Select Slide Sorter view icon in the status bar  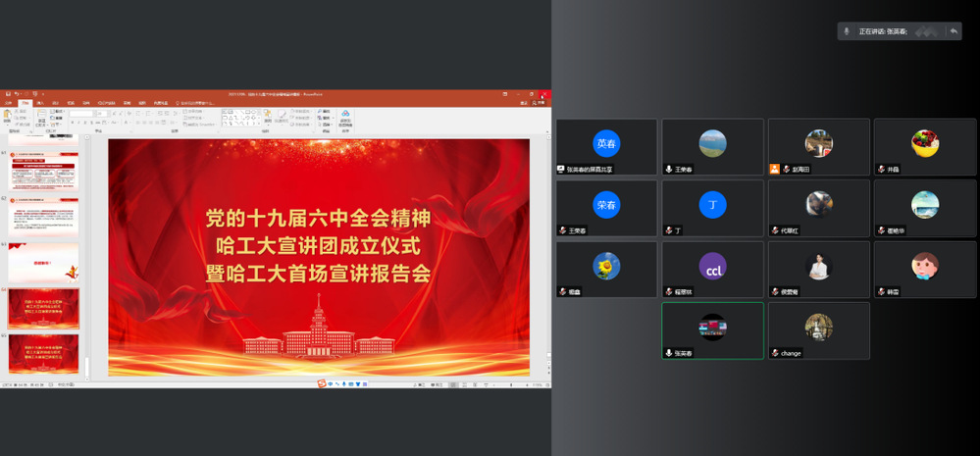tap(464, 384)
